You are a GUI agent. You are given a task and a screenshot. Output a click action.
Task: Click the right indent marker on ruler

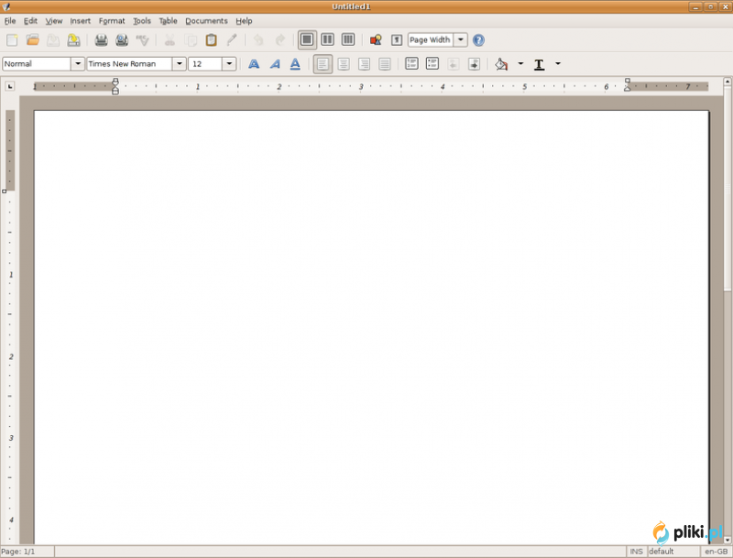click(628, 85)
